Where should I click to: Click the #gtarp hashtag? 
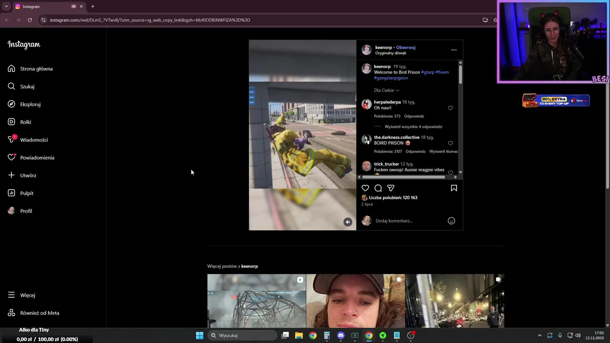click(x=427, y=72)
